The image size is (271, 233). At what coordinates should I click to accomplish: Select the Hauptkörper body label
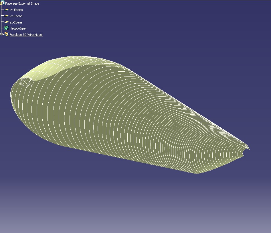point(18,28)
